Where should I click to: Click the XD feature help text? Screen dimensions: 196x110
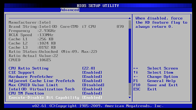pos(161,22)
